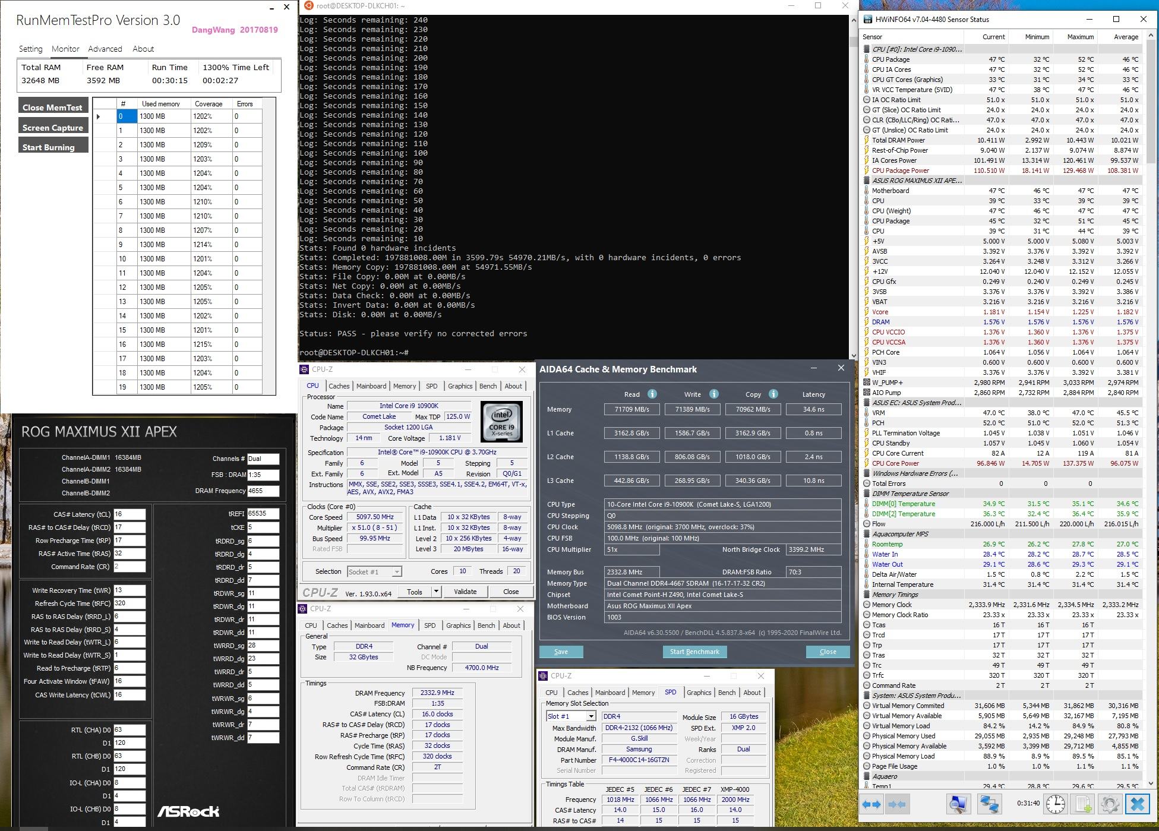Click Total DRAM Power lightning icon
1159x831 pixels.
pyautogui.click(x=867, y=140)
